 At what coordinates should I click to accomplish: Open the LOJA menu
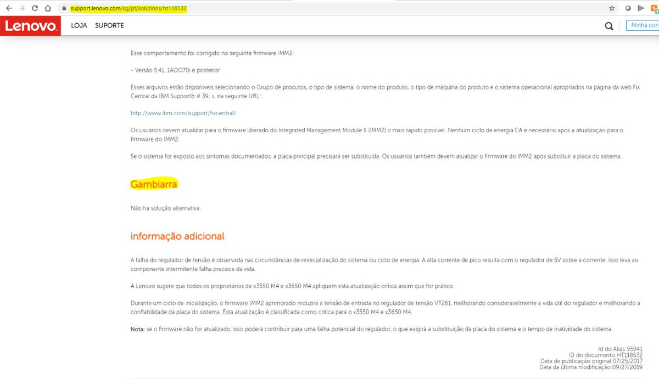(x=79, y=26)
